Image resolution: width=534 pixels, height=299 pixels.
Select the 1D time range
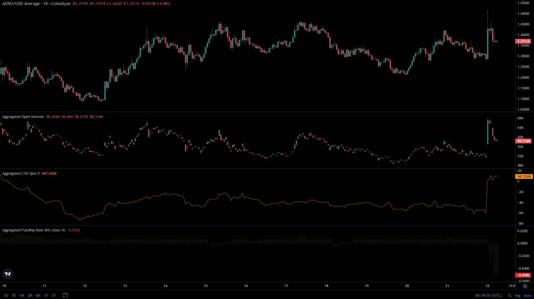[x=6, y=295]
